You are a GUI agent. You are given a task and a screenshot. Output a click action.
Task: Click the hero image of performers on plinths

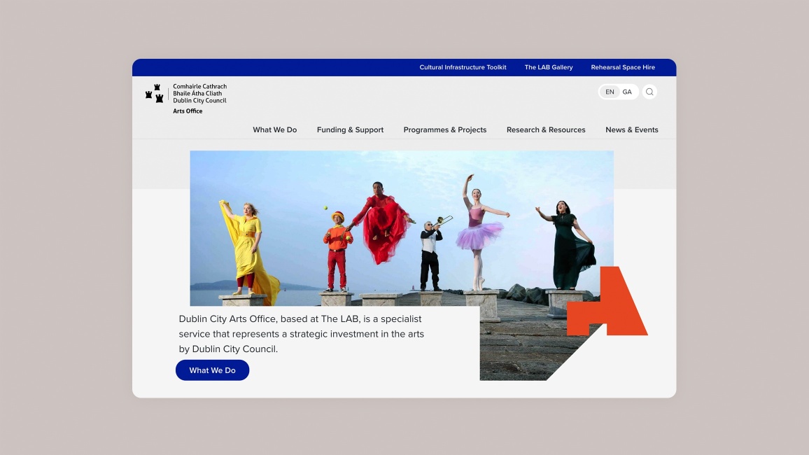point(401,227)
